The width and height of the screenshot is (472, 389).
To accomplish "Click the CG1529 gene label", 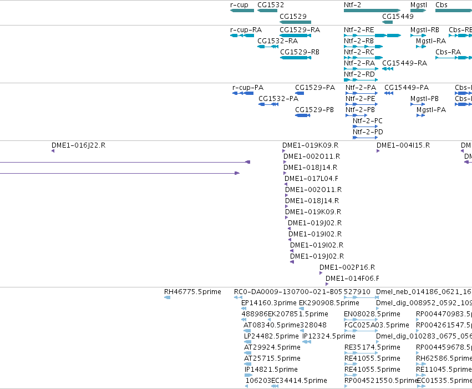I will 293,16.
